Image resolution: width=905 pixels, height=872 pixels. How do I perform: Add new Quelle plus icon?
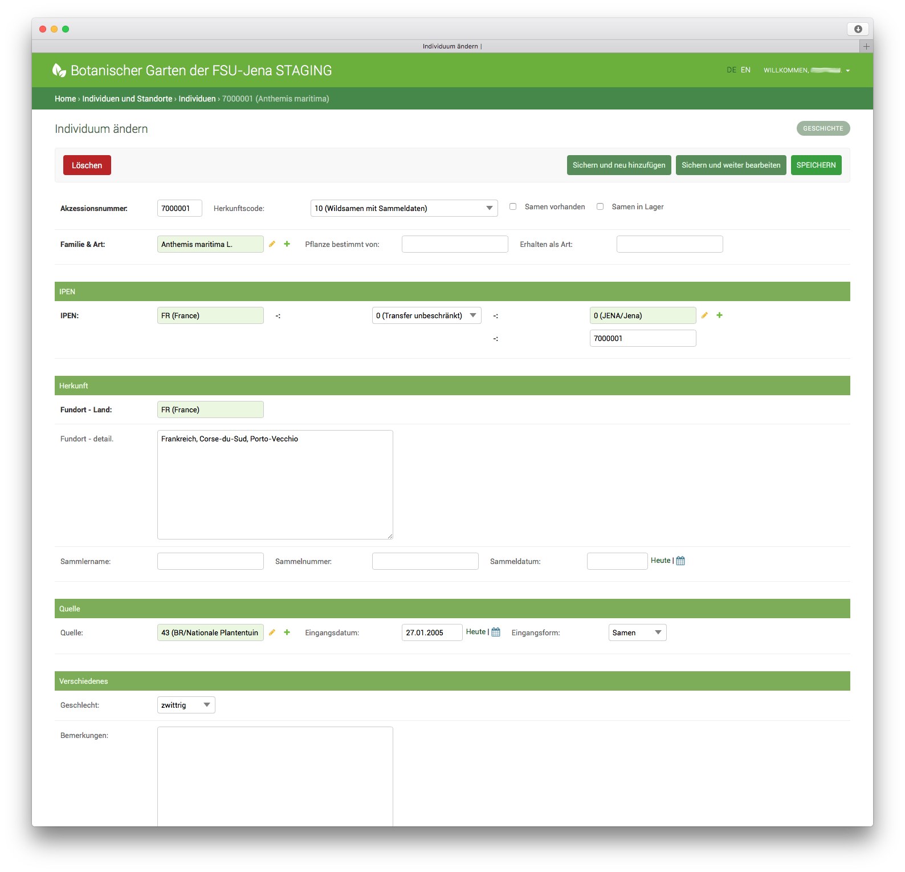pos(287,632)
